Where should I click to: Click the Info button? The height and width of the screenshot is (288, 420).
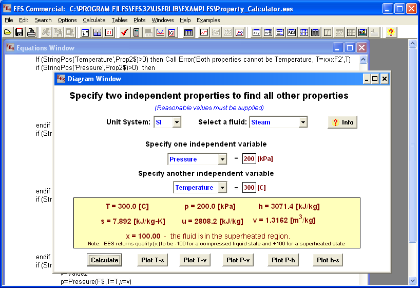coord(342,122)
